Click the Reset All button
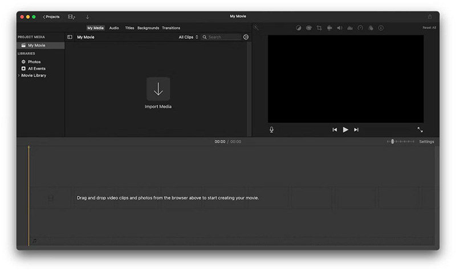 click(429, 27)
